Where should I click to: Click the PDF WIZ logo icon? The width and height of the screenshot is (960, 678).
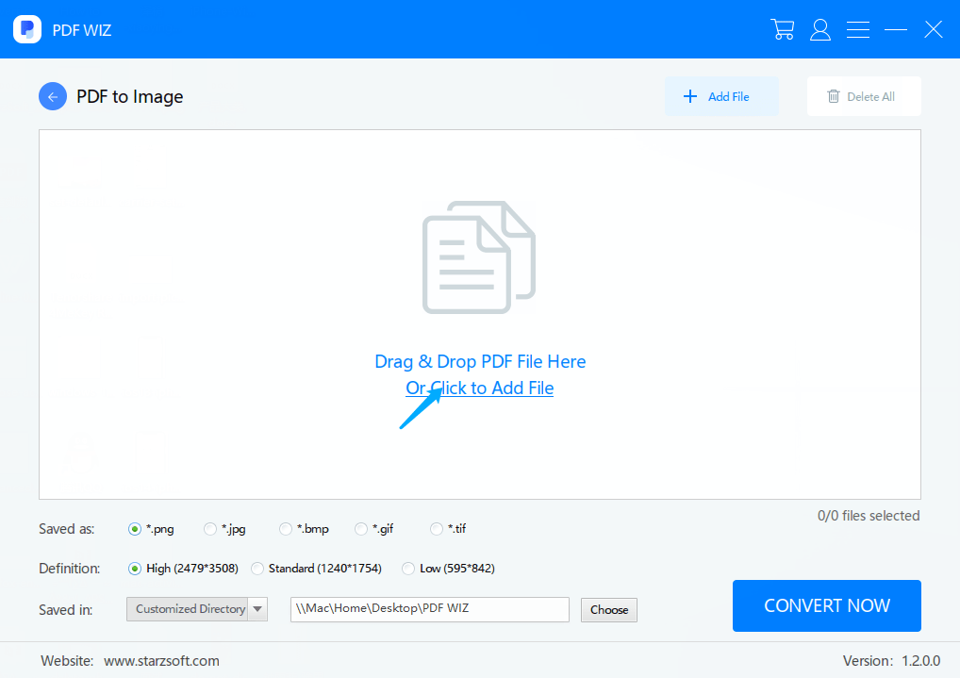pyautogui.click(x=27, y=28)
